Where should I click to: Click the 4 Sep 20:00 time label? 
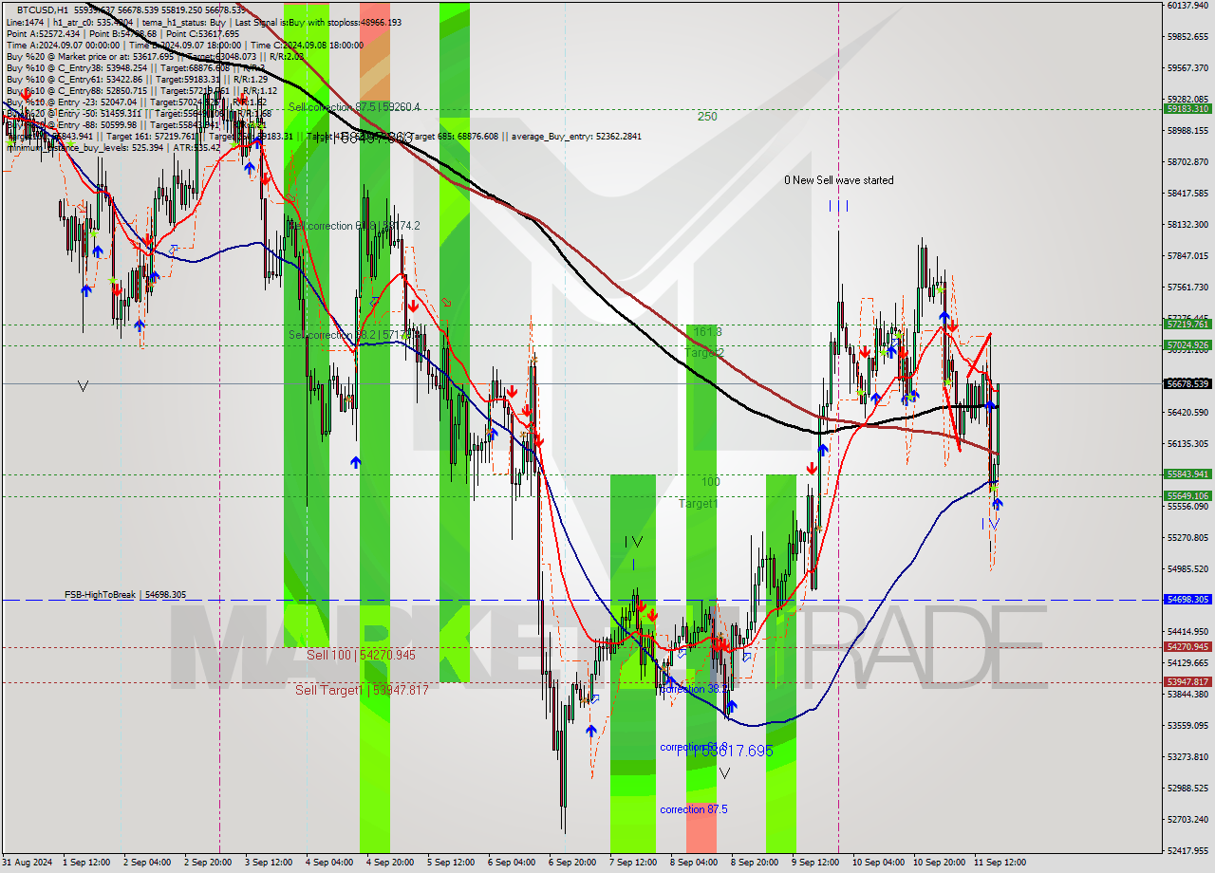click(391, 863)
